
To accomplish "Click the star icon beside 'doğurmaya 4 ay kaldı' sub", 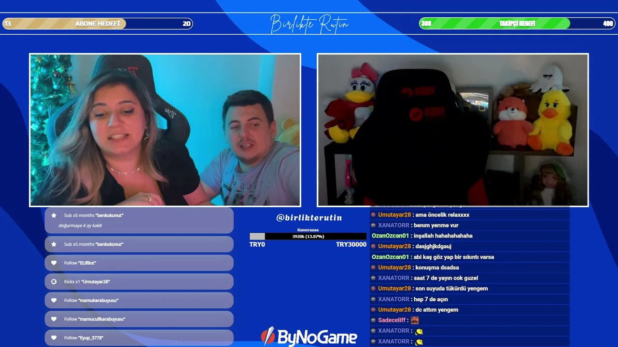I will coord(54,215).
